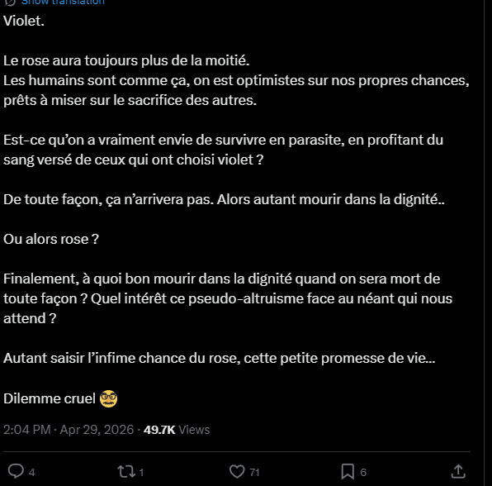Open the 2:04 PM Apr 29, 2026 timestamp

point(69,430)
